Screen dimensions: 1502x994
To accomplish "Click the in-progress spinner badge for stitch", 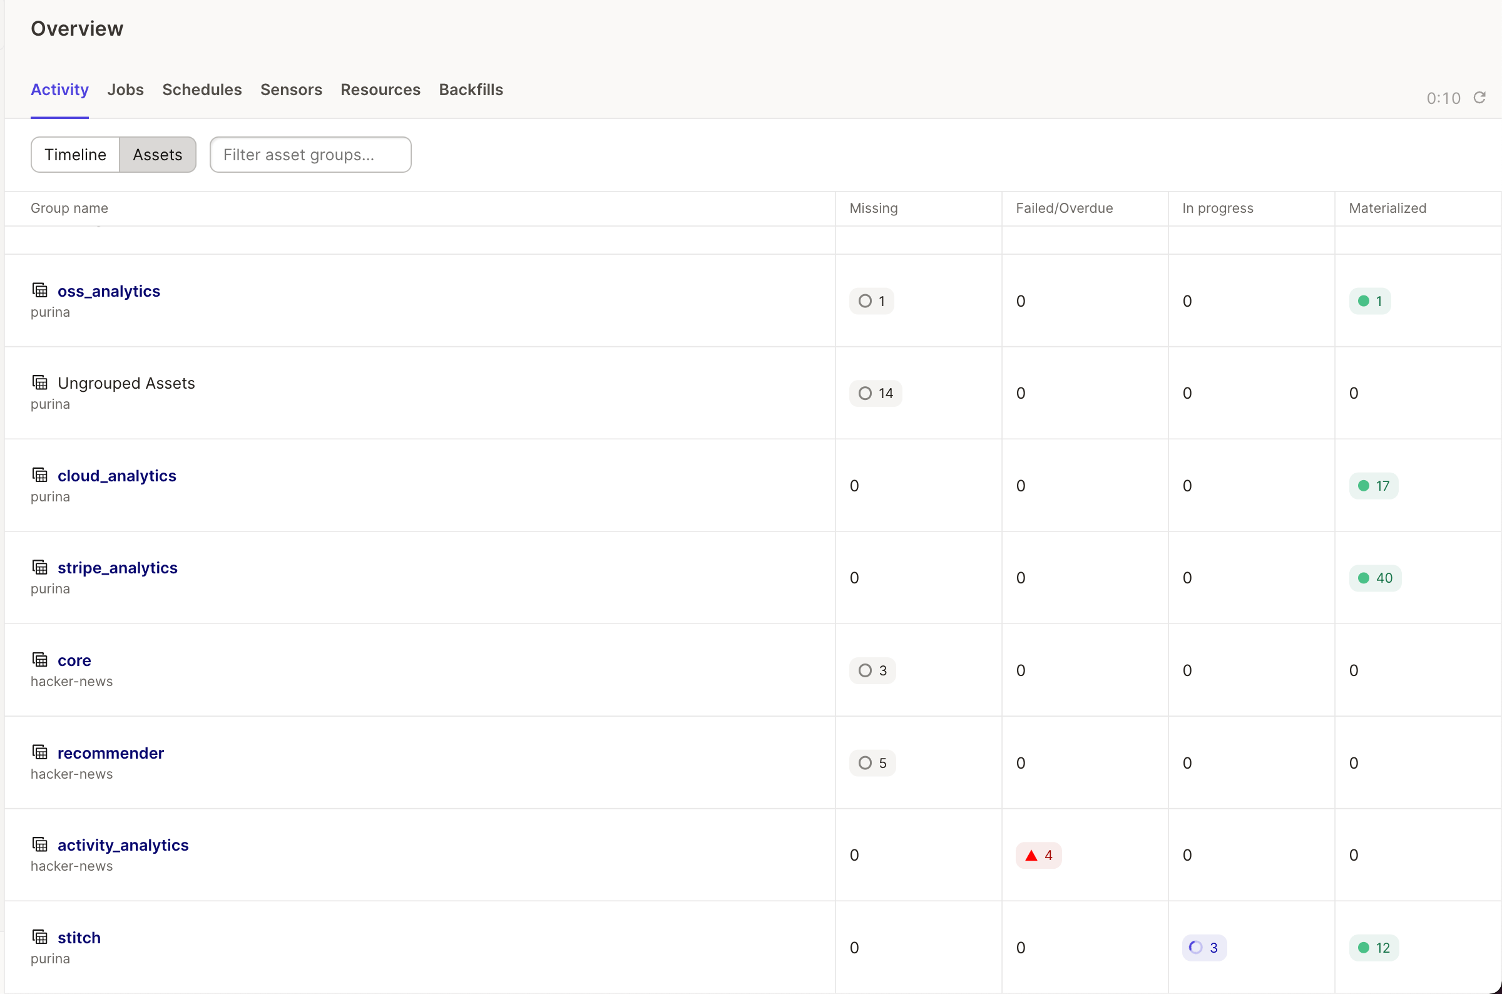I will (1204, 948).
